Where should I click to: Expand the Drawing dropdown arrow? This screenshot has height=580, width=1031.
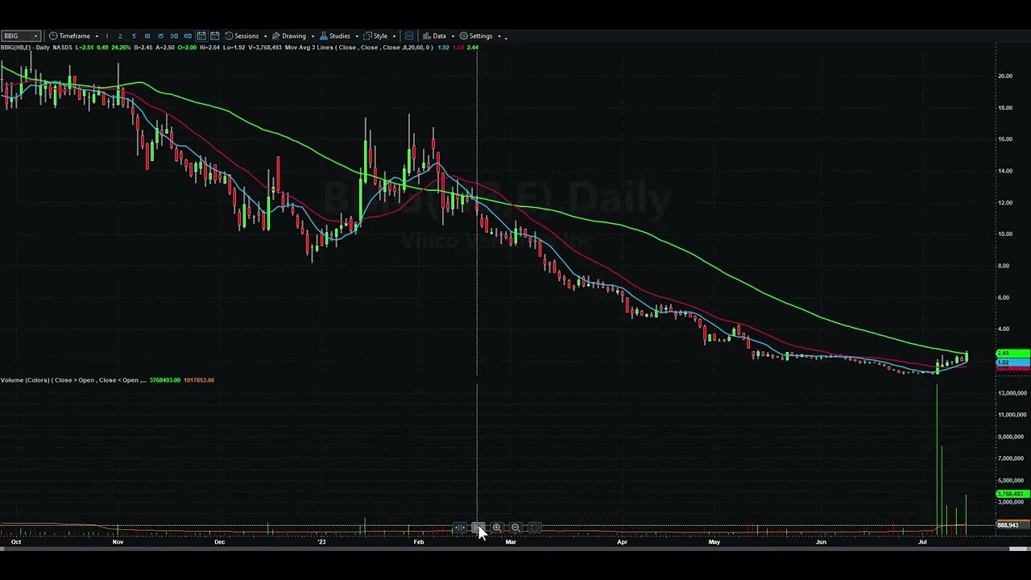(x=313, y=36)
